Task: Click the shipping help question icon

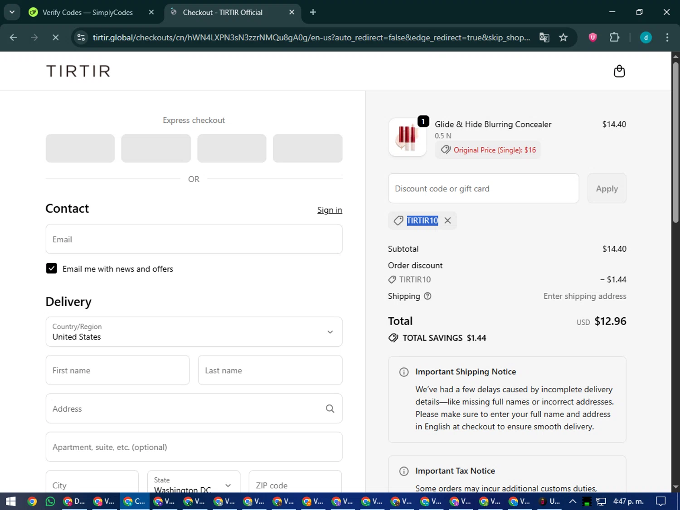Action: pyautogui.click(x=427, y=296)
